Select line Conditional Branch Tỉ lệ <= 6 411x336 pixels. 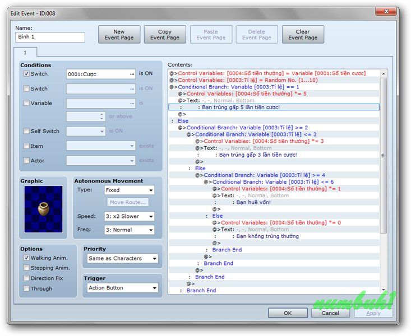point(274,182)
